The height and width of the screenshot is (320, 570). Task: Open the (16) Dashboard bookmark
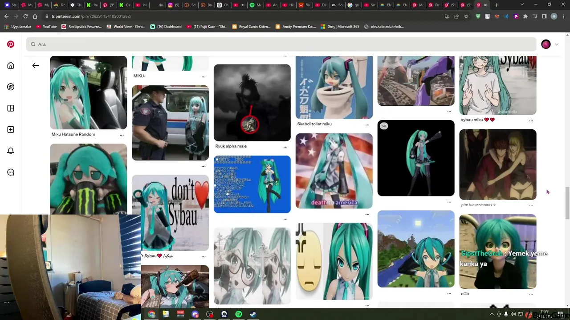point(166,27)
